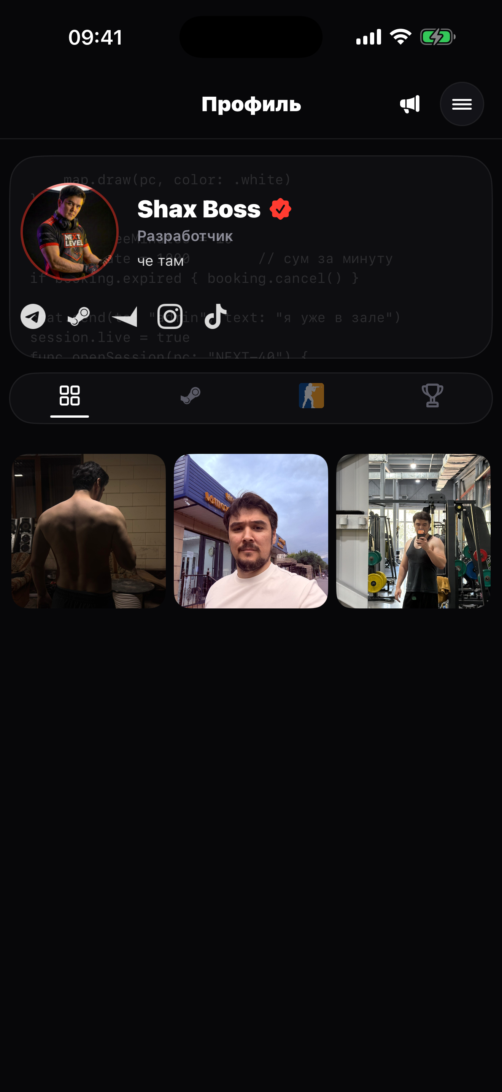Tap the Wi-Fi status icon
The width and height of the screenshot is (502, 1092).
[x=400, y=37]
